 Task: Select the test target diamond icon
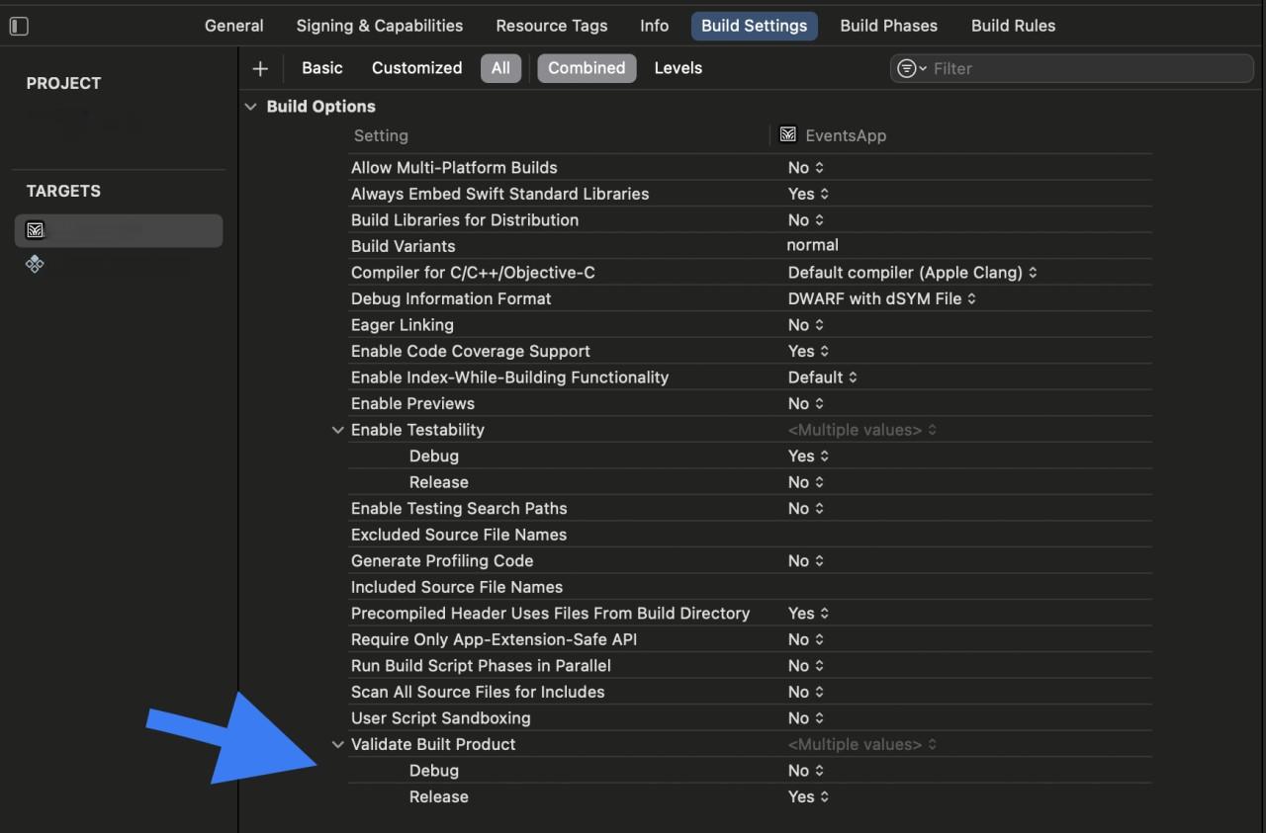[36, 264]
